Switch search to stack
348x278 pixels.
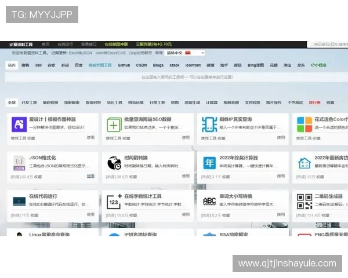point(175,65)
